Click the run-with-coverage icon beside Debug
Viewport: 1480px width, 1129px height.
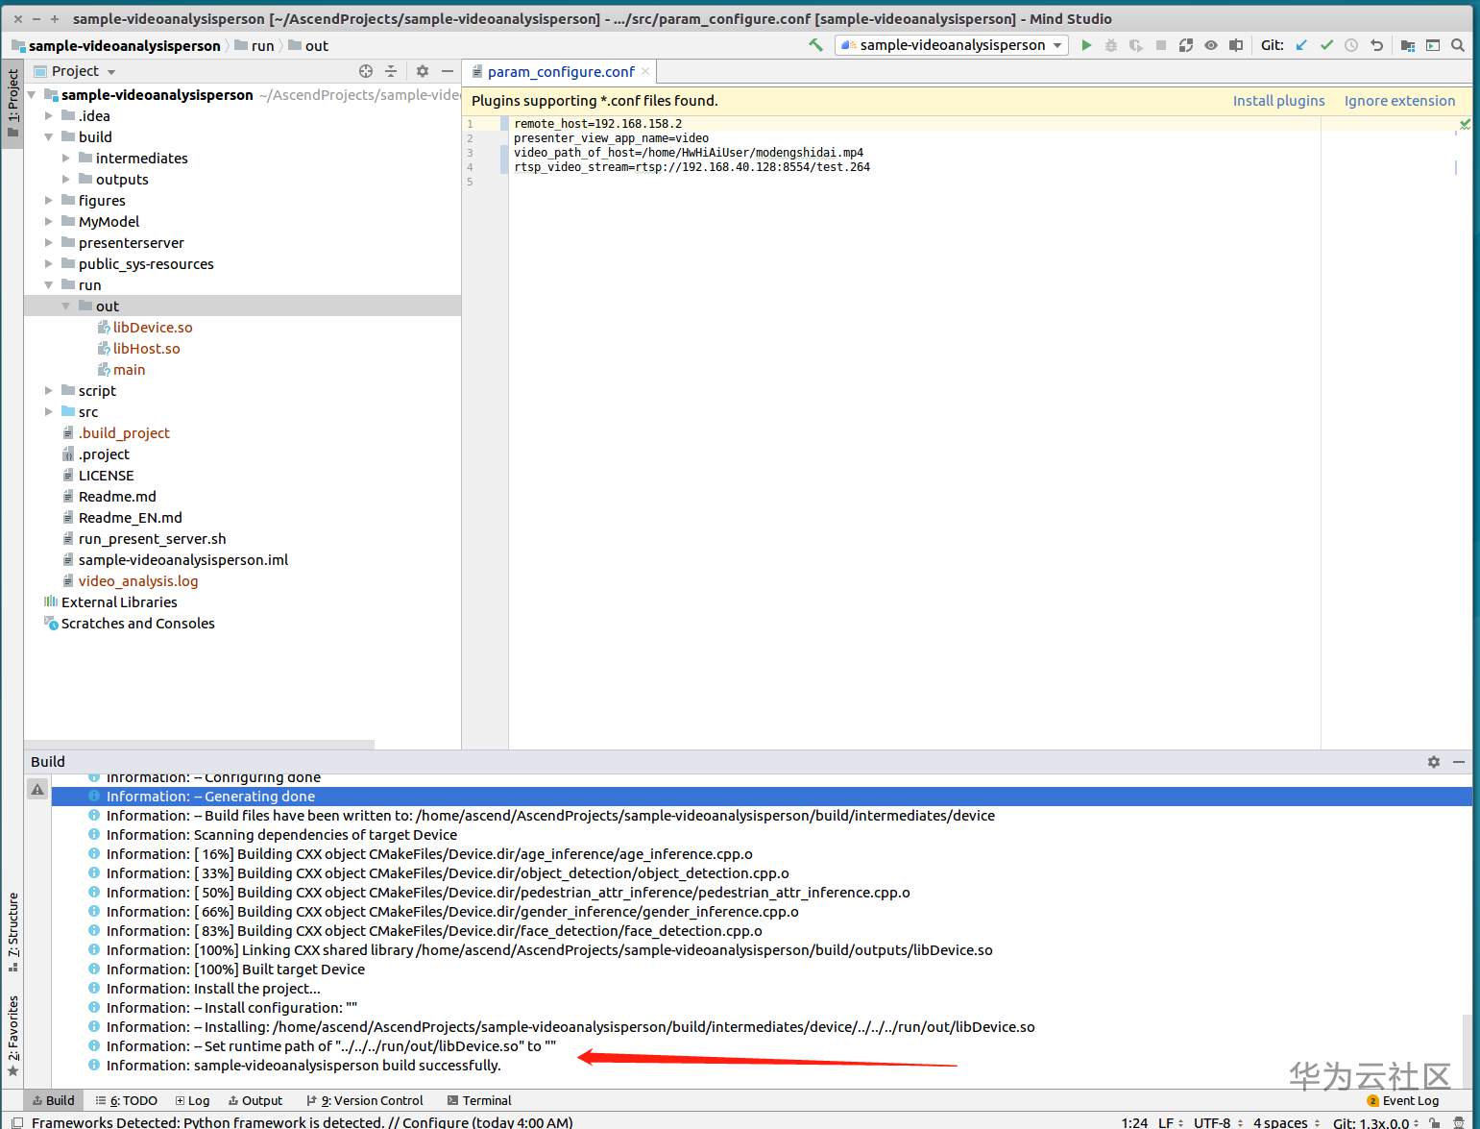click(1136, 45)
